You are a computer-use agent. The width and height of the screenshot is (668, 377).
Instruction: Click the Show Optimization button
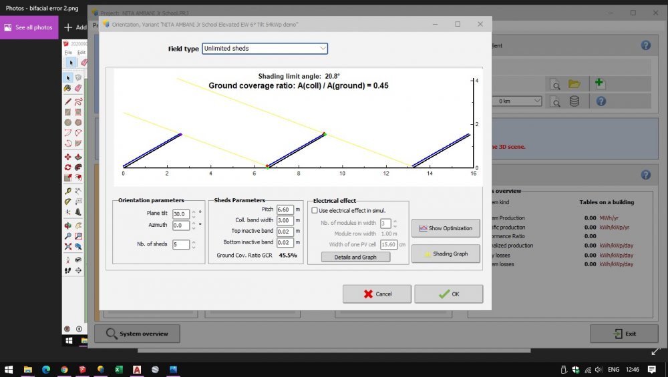tap(446, 228)
